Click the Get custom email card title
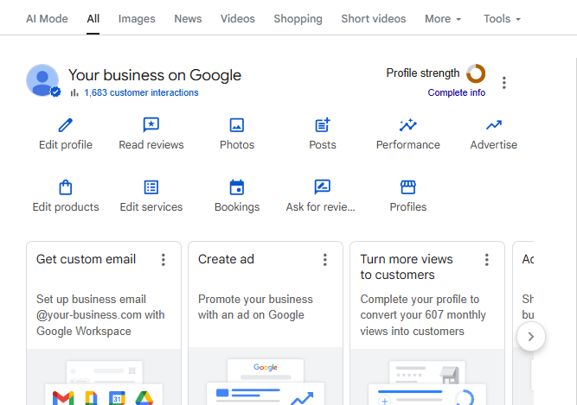Screen dimensions: 577x405 click(x=86, y=259)
